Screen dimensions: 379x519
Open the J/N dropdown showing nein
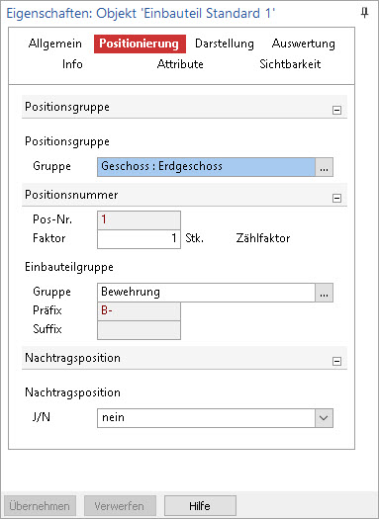[215, 418]
